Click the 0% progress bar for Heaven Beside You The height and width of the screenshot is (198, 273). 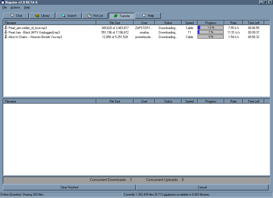click(x=211, y=37)
